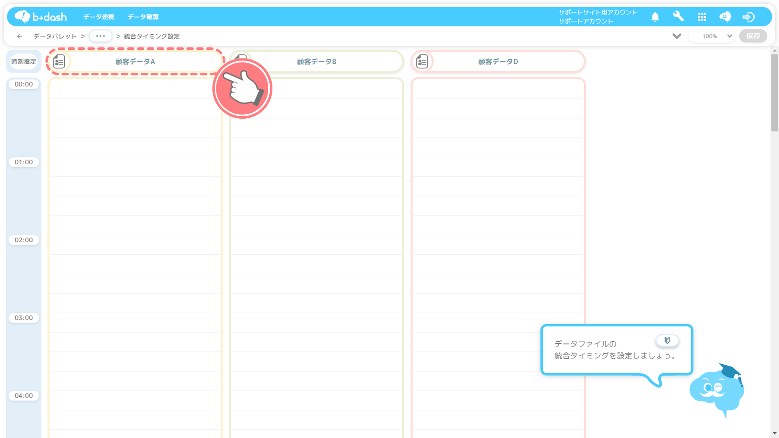The height and width of the screenshot is (438, 779).
Task: Click the サポートアカウント account name
Action: [x=586, y=21]
